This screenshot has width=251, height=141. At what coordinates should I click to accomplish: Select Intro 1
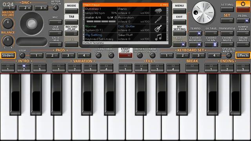tap(8, 68)
